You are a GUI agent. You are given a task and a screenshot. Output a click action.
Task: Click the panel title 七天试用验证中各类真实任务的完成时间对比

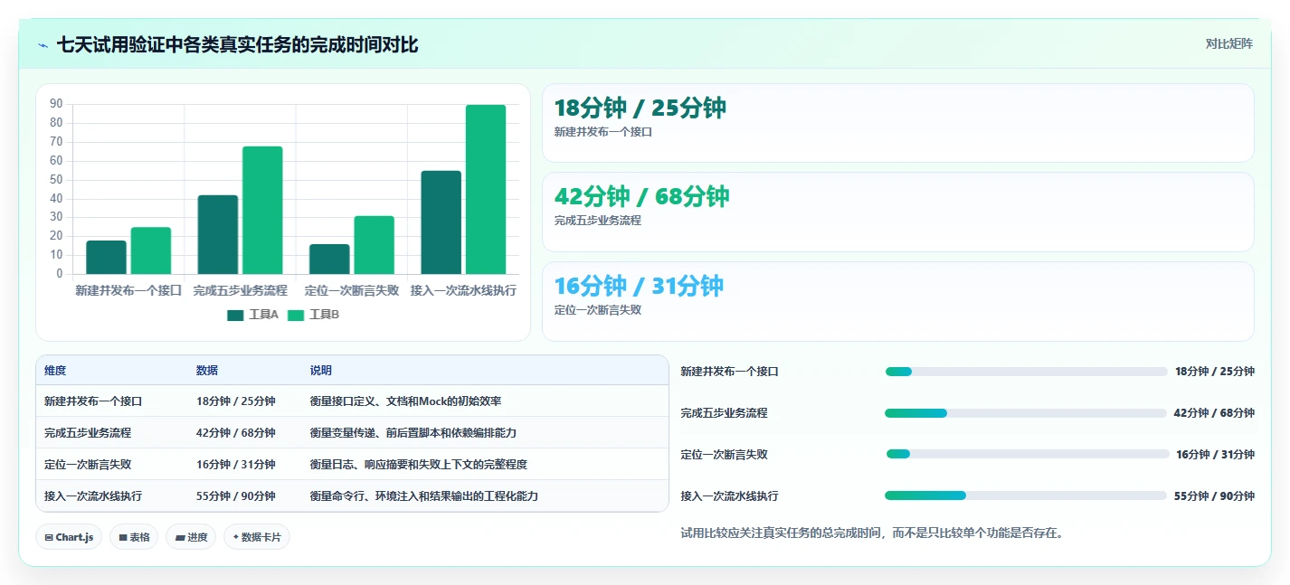(237, 44)
